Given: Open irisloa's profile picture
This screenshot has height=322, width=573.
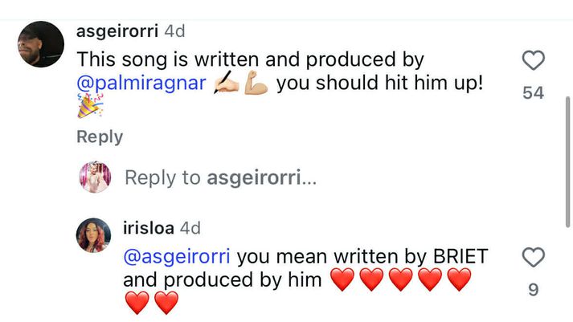Looking at the screenshot, I should click(x=94, y=234).
